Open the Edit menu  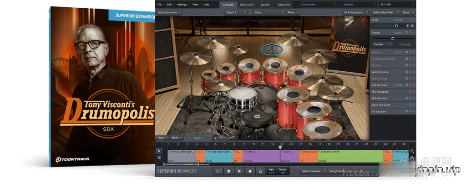click(x=170, y=5)
